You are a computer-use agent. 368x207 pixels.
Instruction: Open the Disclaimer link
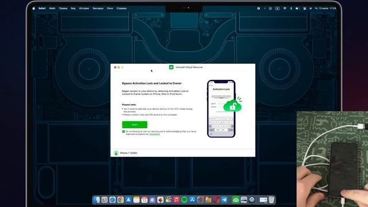tap(155, 134)
